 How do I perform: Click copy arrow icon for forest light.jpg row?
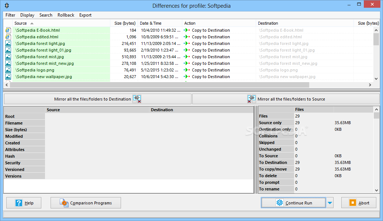pyautogui.click(x=187, y=43)
